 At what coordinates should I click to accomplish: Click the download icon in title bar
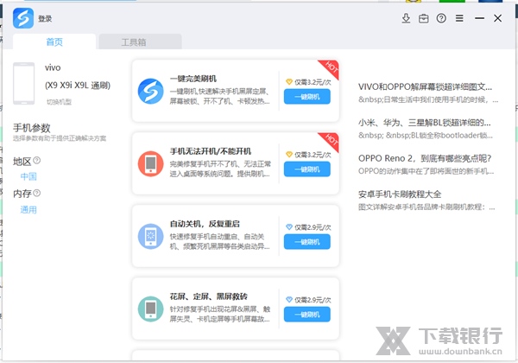407,18
